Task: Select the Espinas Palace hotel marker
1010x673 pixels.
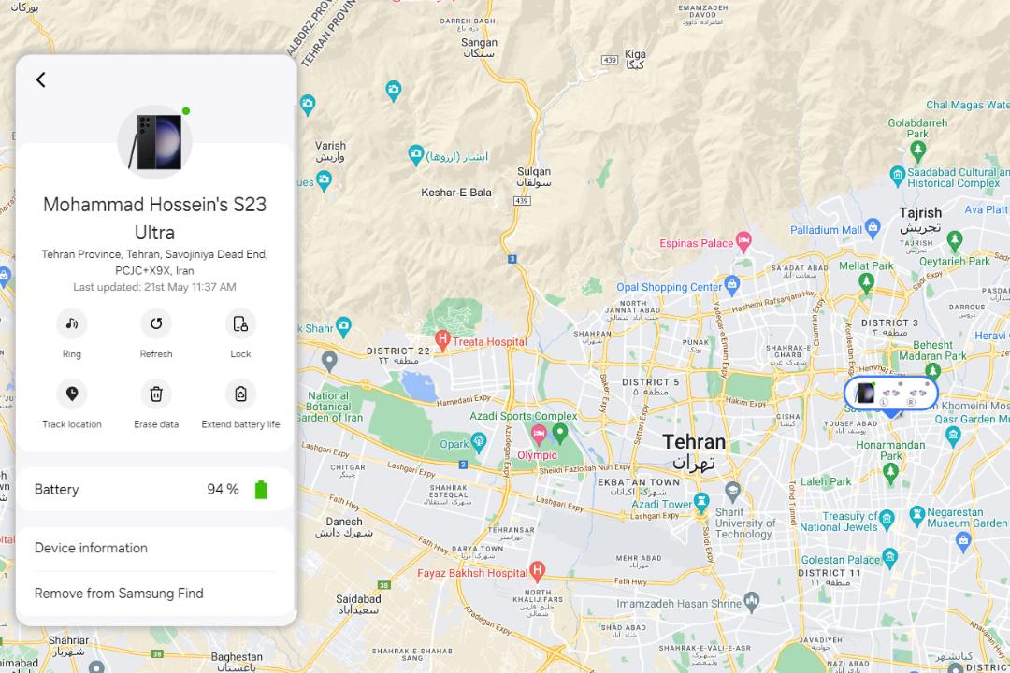Action: point(743,241)
